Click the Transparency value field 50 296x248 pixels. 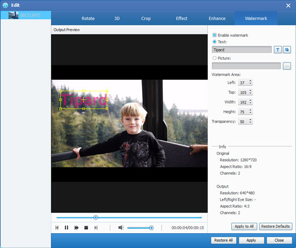tap(243, 122)
